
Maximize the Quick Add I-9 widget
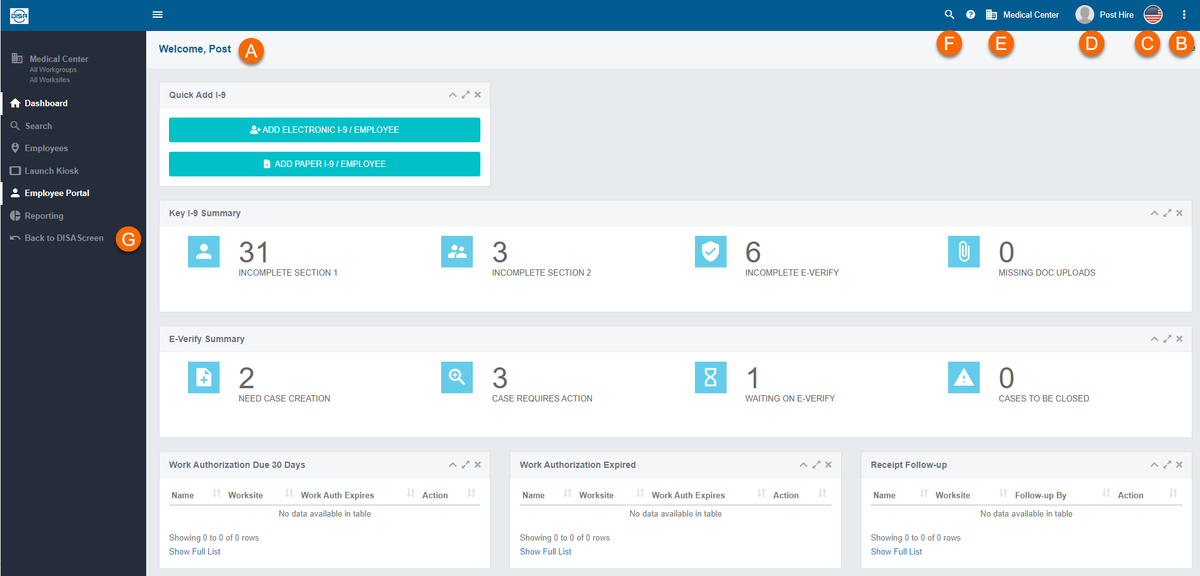tap(466, 95)
